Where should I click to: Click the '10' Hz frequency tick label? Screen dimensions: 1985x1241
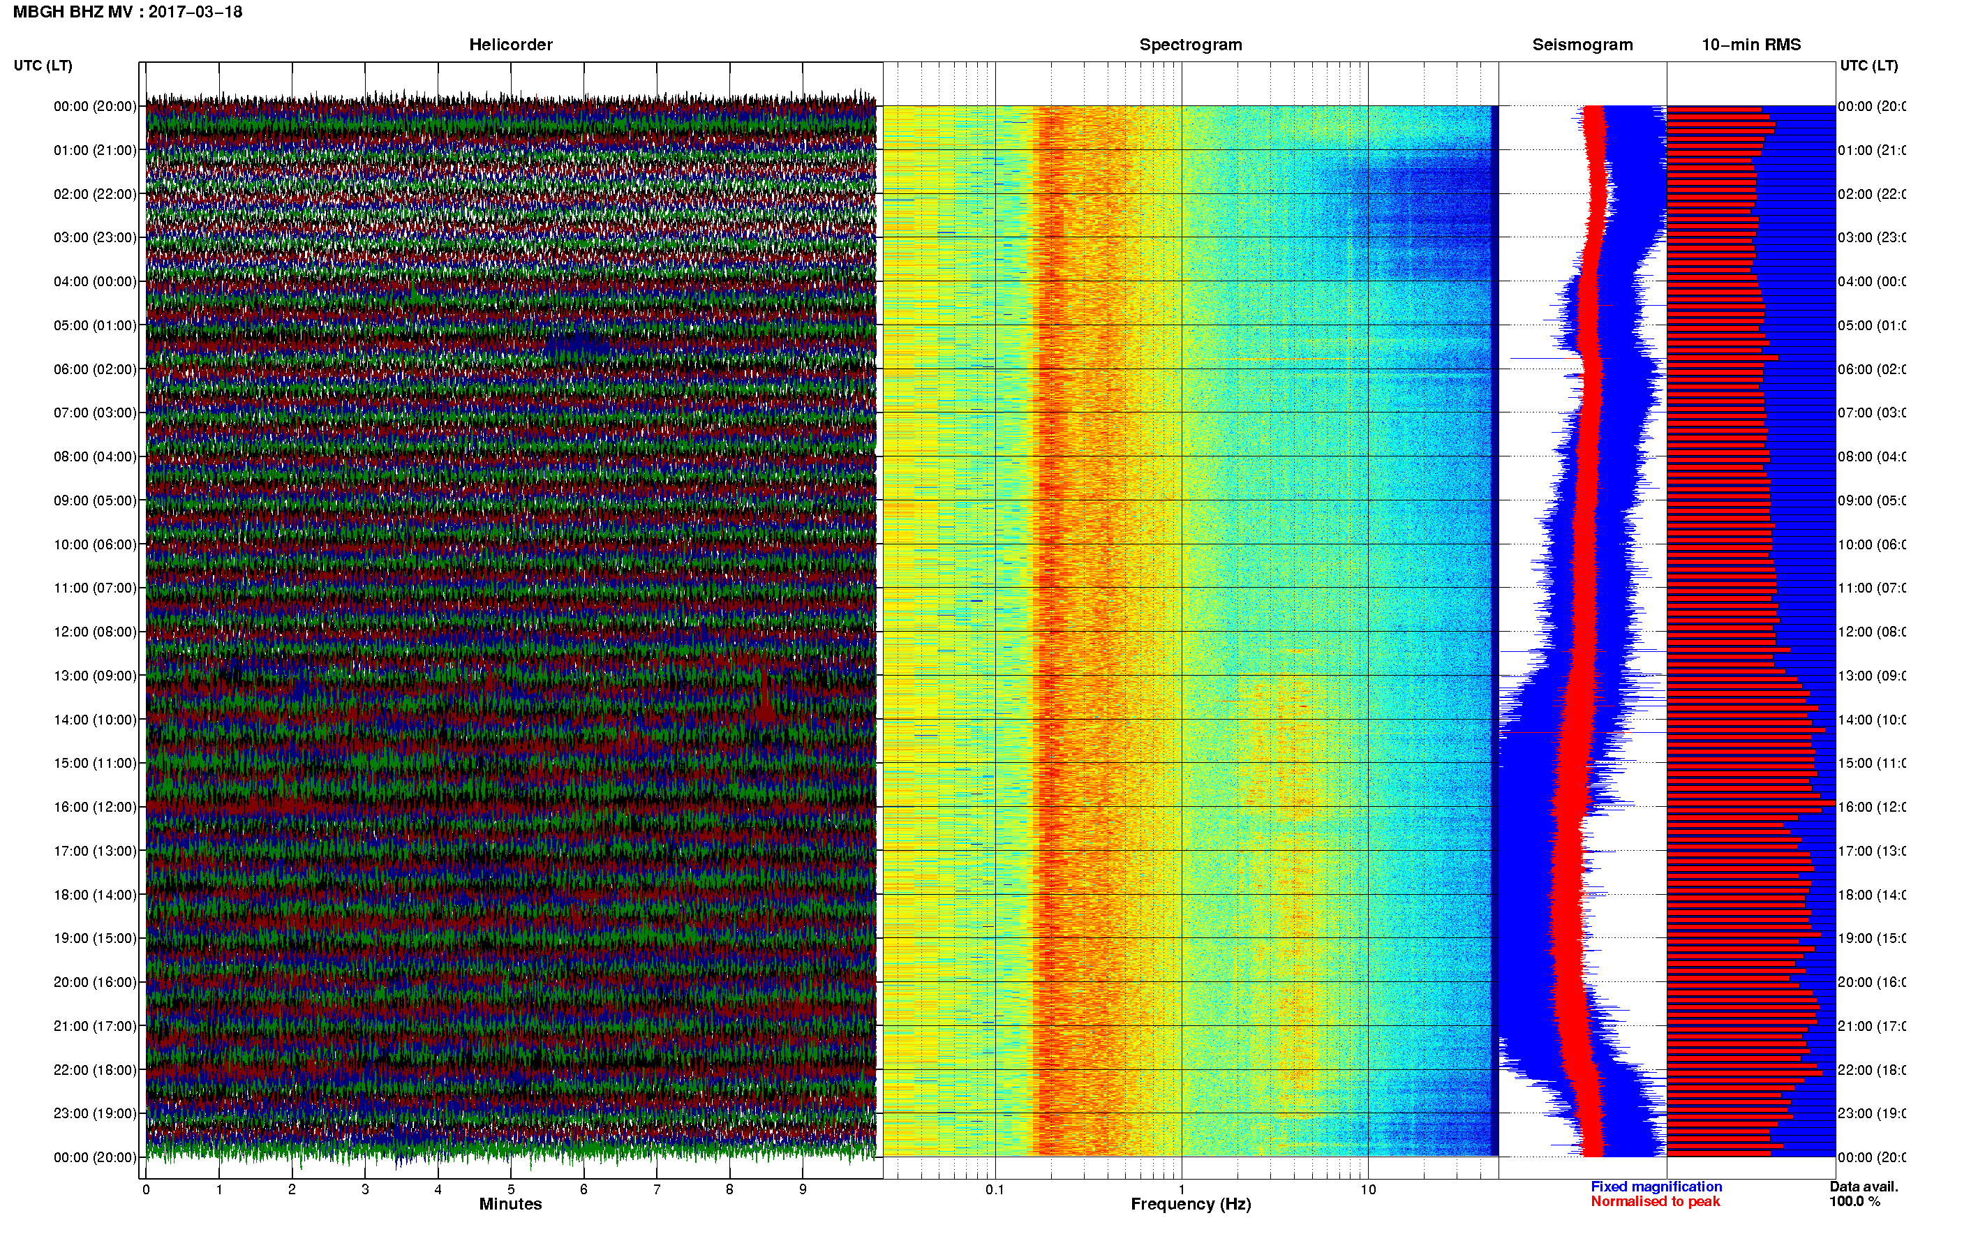[1368, 1189]
